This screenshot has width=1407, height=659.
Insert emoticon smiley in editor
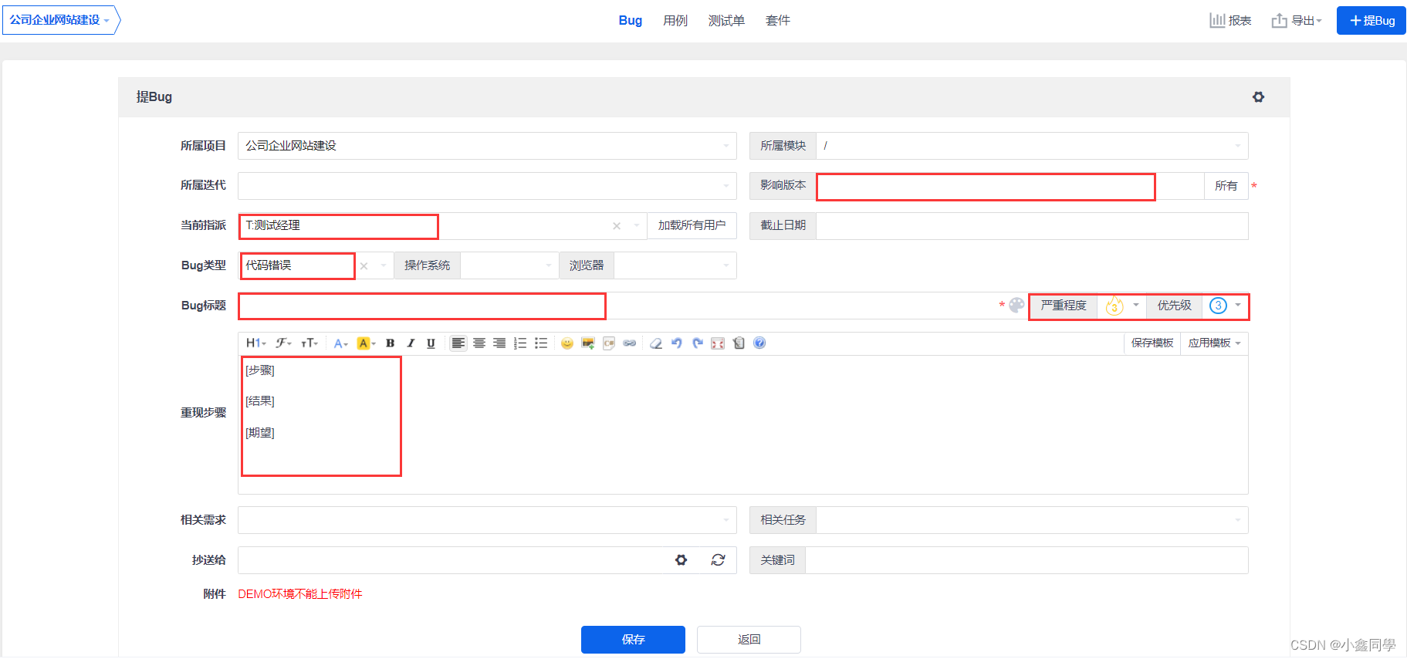[567, 343]
